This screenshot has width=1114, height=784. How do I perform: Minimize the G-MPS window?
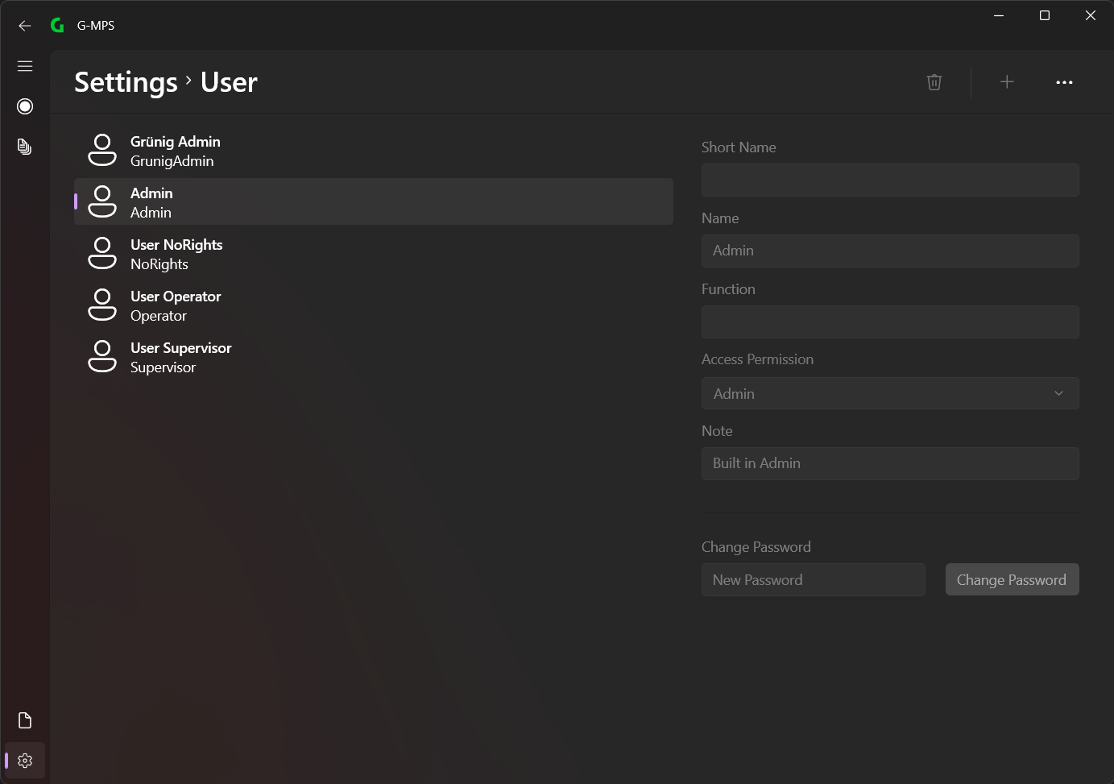pos(999,15)
